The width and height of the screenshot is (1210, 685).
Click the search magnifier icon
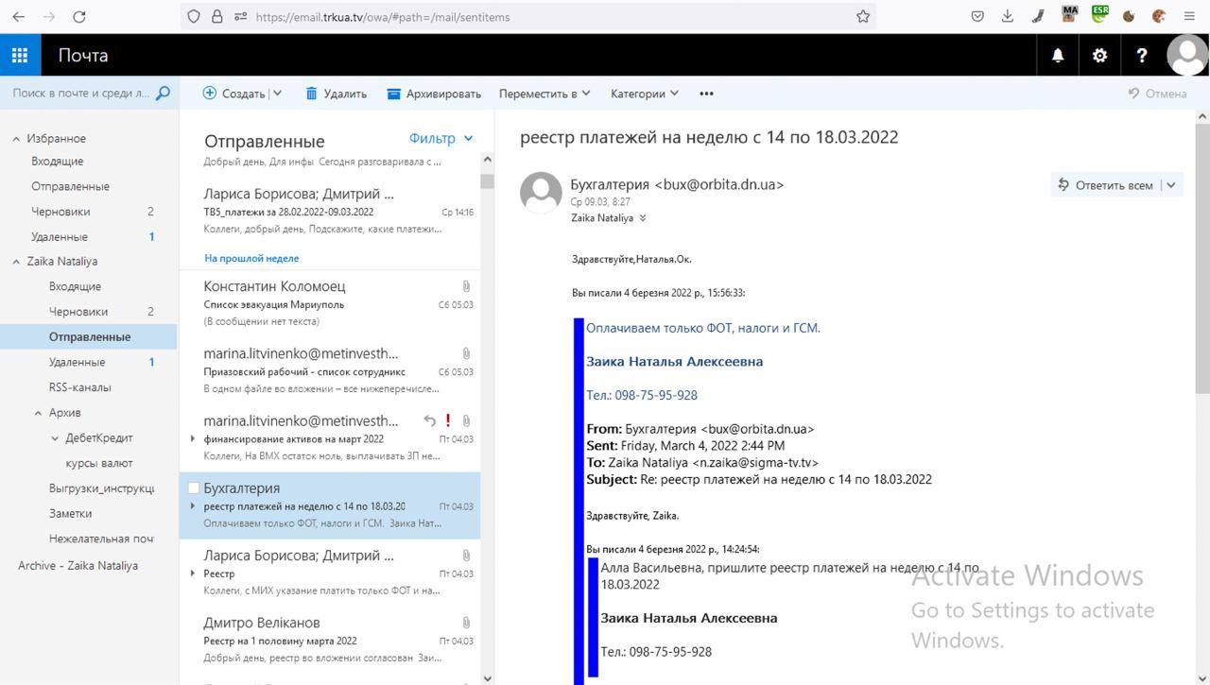163,93
